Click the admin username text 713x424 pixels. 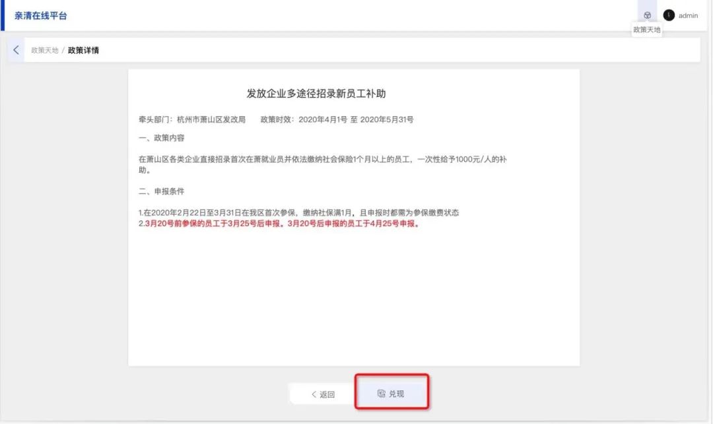pyautogui.click(x=688, y=16)
